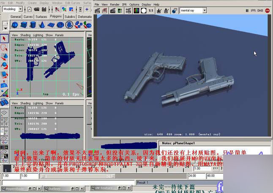The height and width of the screenshot is (193, 273).
Task: Open shelf options arrow menu
Action: tap(5, 28)
